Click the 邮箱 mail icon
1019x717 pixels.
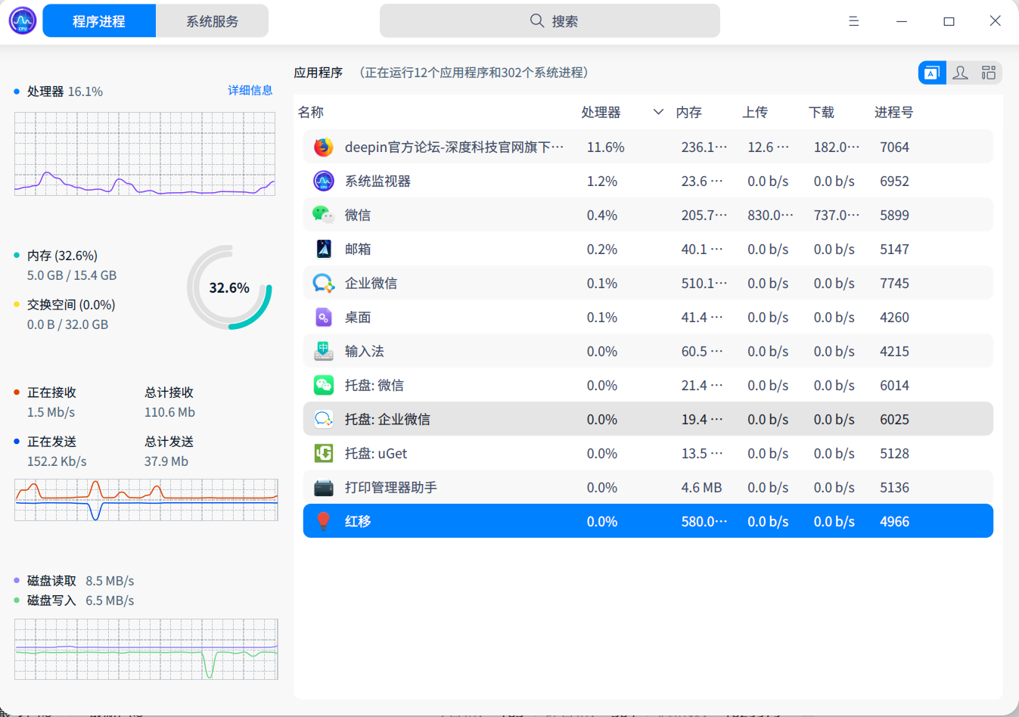point(323,249)
